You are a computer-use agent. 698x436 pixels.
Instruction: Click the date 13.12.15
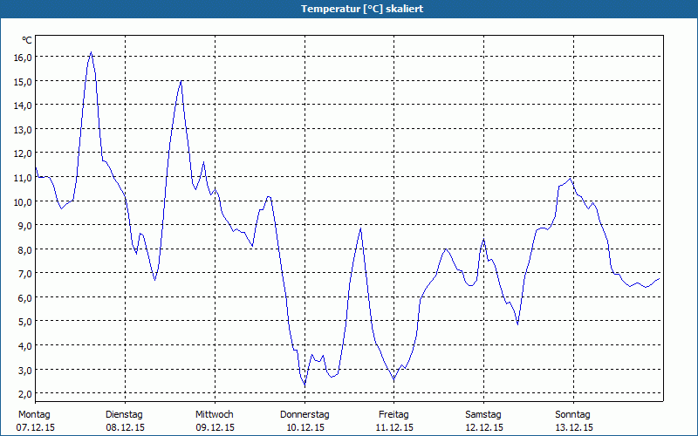pyautogui.click(x=574, y=427)
